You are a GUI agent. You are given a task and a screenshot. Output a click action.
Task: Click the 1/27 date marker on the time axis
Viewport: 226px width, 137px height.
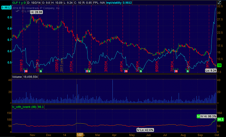click(x=80, y=135)
